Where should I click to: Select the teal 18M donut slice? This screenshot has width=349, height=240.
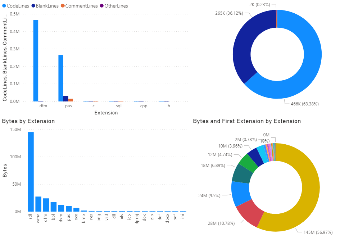[242, 174]
